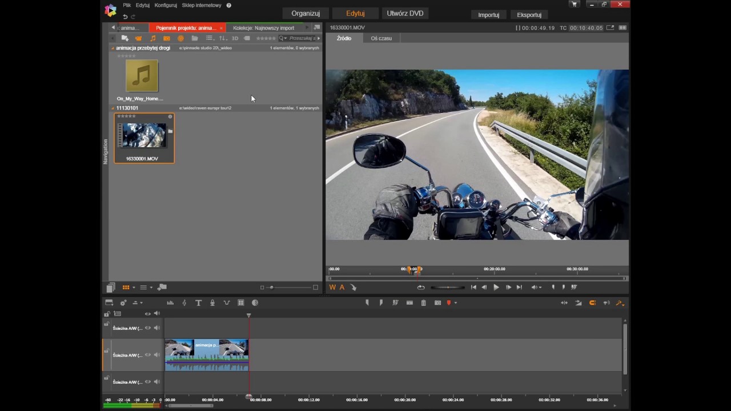Filter library by audio music-note icon

[152, 38]
